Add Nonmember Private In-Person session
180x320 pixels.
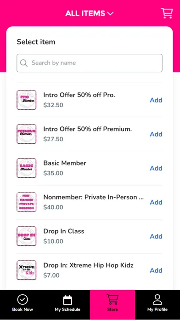pyautogui.click(x=156, y=202)
